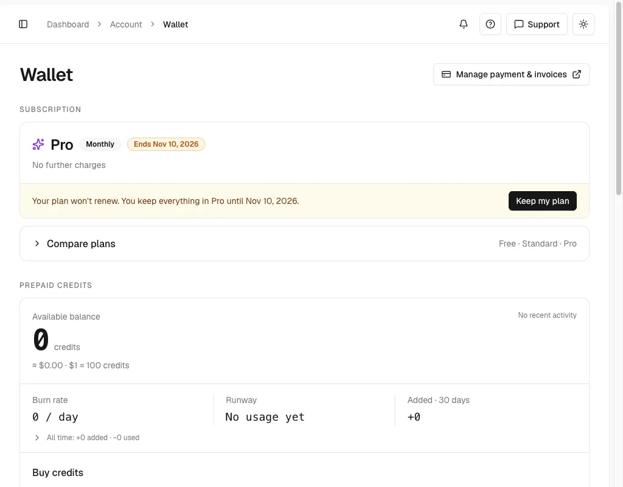This screenshot has height=487, width=623.
Task: Click the Added · 30 days label
Action: click(x=439, y=401)
